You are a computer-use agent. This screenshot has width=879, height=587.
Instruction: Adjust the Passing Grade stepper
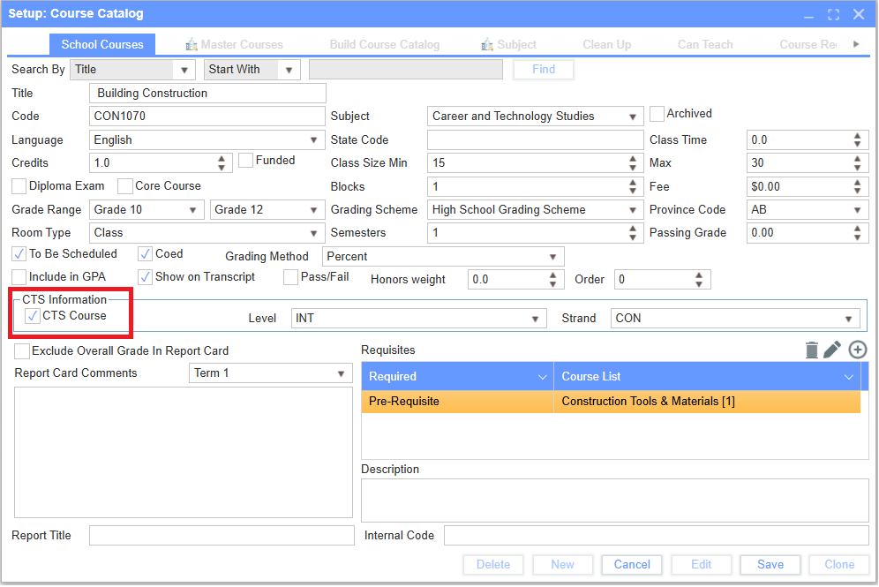coord(857,233)
